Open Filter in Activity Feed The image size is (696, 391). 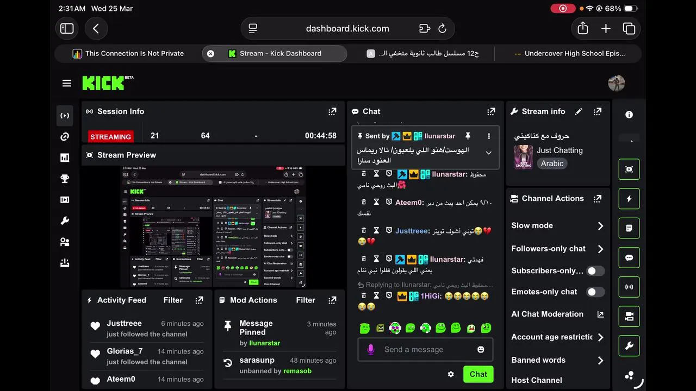(x=173, y=300)
